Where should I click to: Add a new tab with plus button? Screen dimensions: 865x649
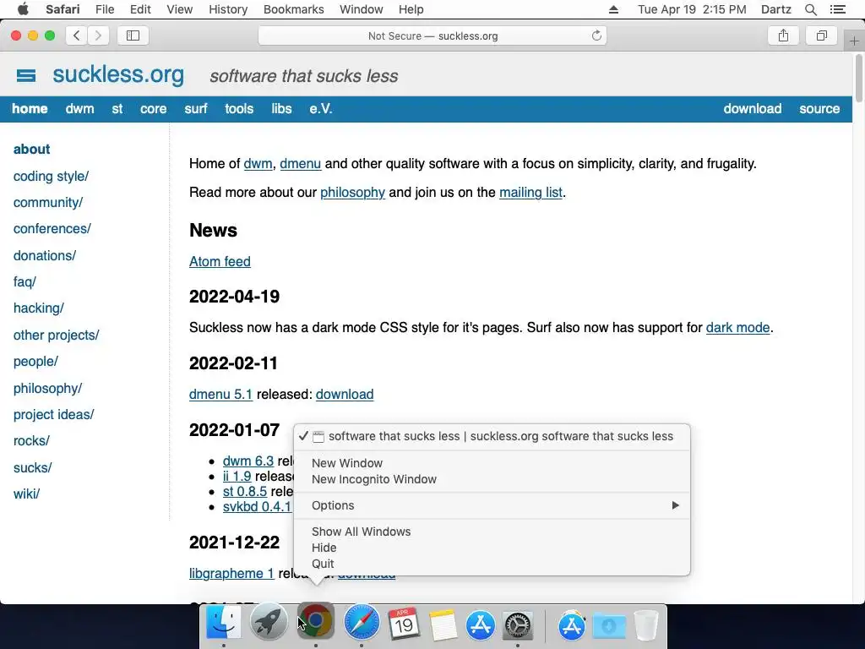point(854,41)
